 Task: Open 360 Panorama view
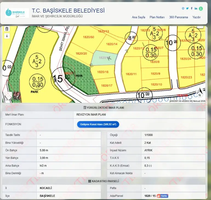coord(178,17)
